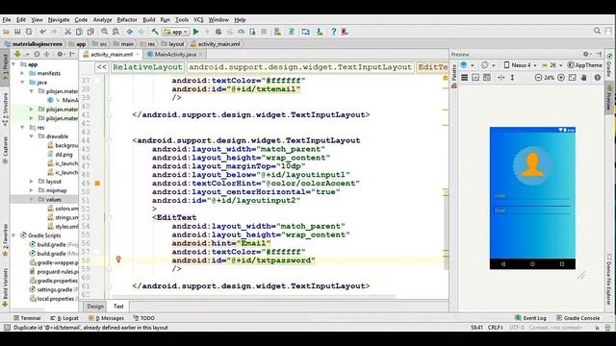The image size is (616, 346).
Task: Switch to the Design tab below the editor
Action: [x=95, y=307]
